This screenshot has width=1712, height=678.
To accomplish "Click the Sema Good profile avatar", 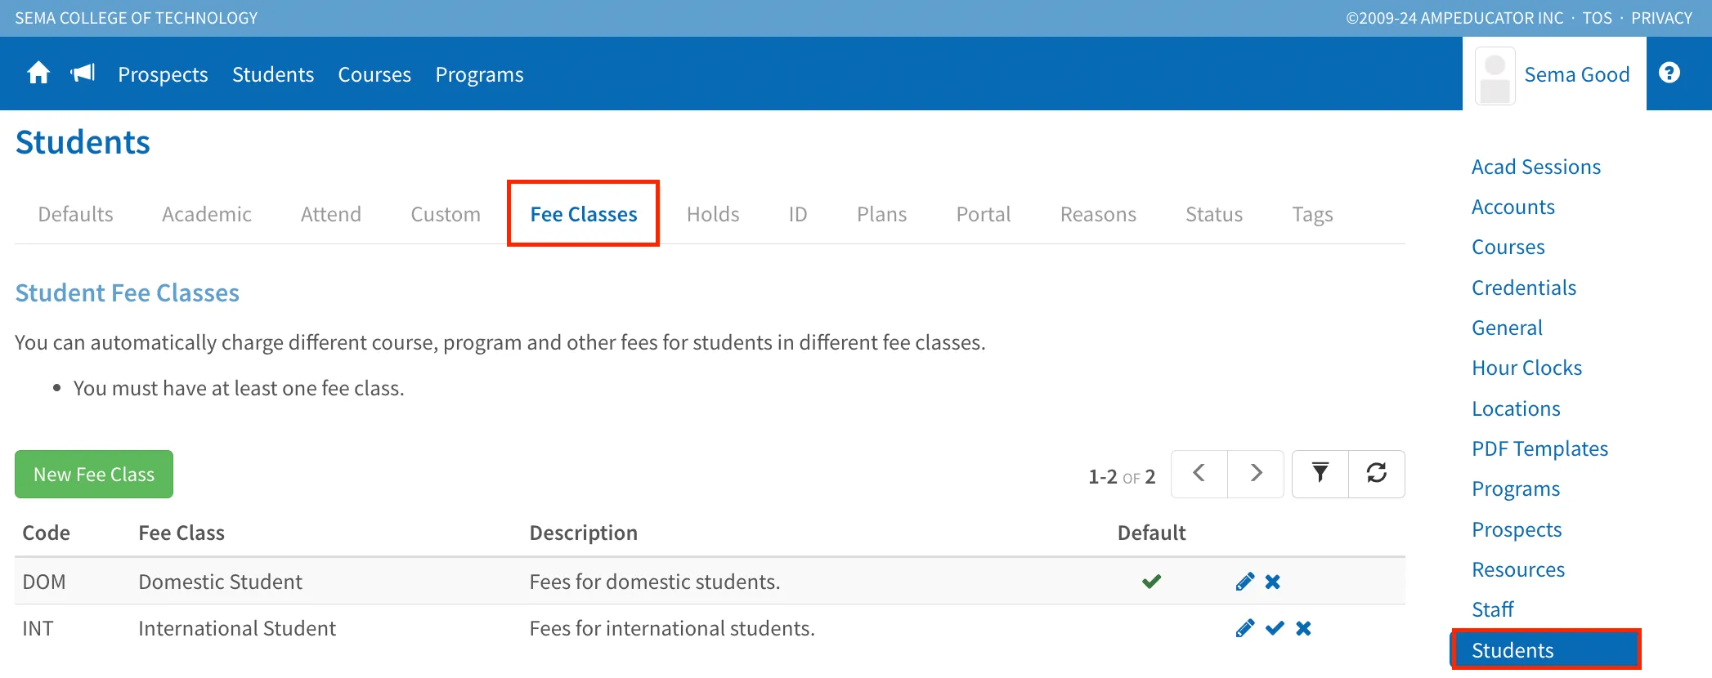I will [1495, 75].
